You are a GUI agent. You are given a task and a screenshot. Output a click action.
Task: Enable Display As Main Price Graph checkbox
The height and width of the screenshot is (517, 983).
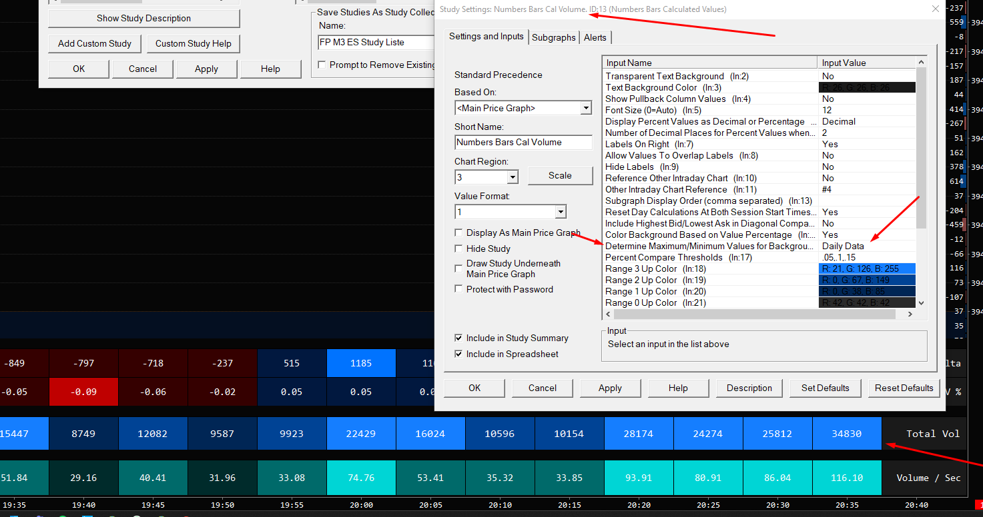coord(458,233)
